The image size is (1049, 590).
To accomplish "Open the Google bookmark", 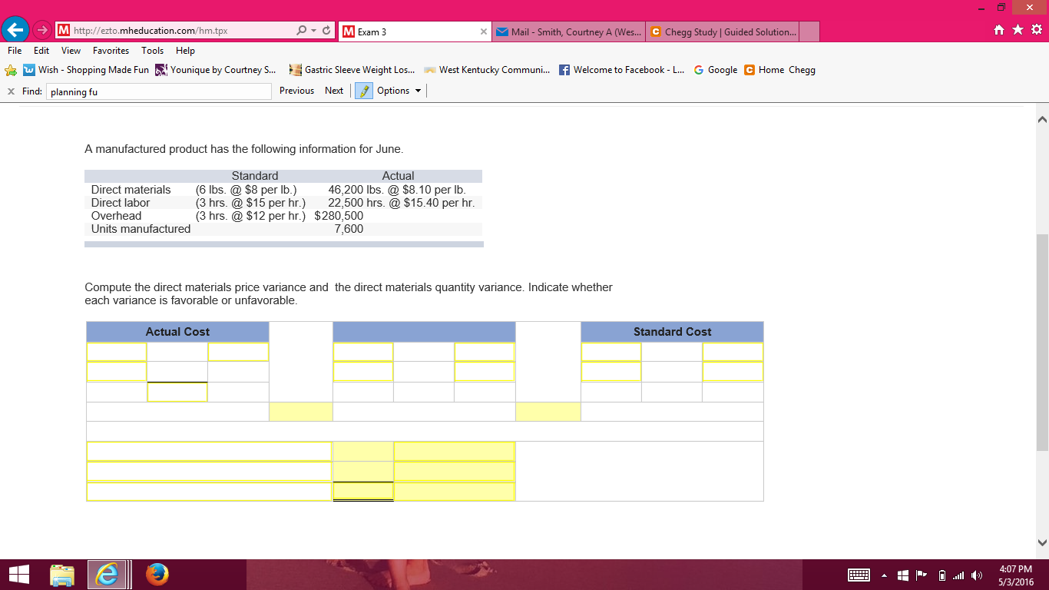I will (x=715, y=70).
